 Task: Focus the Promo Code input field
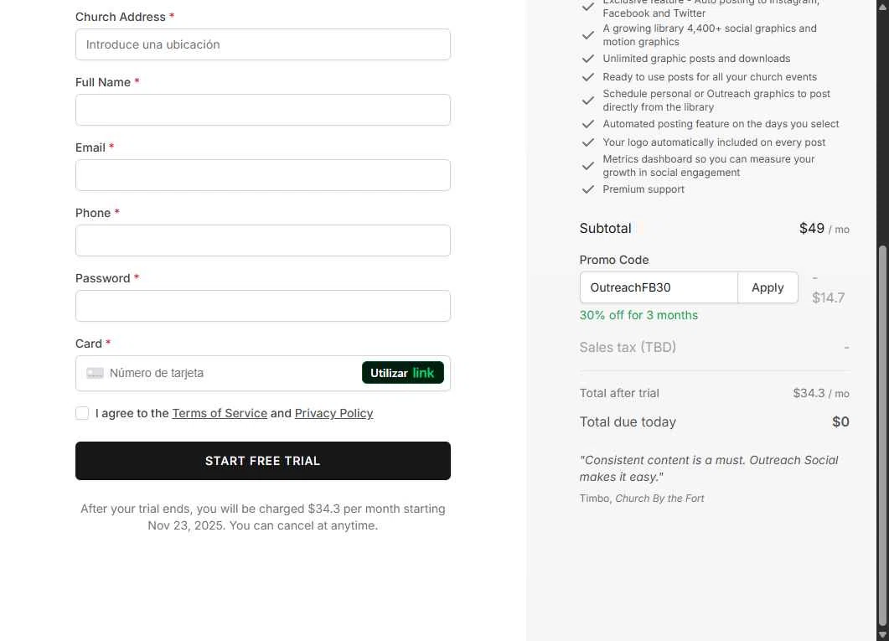(659, 287)
